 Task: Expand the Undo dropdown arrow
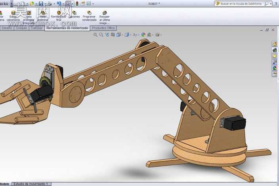click(63, 4)
